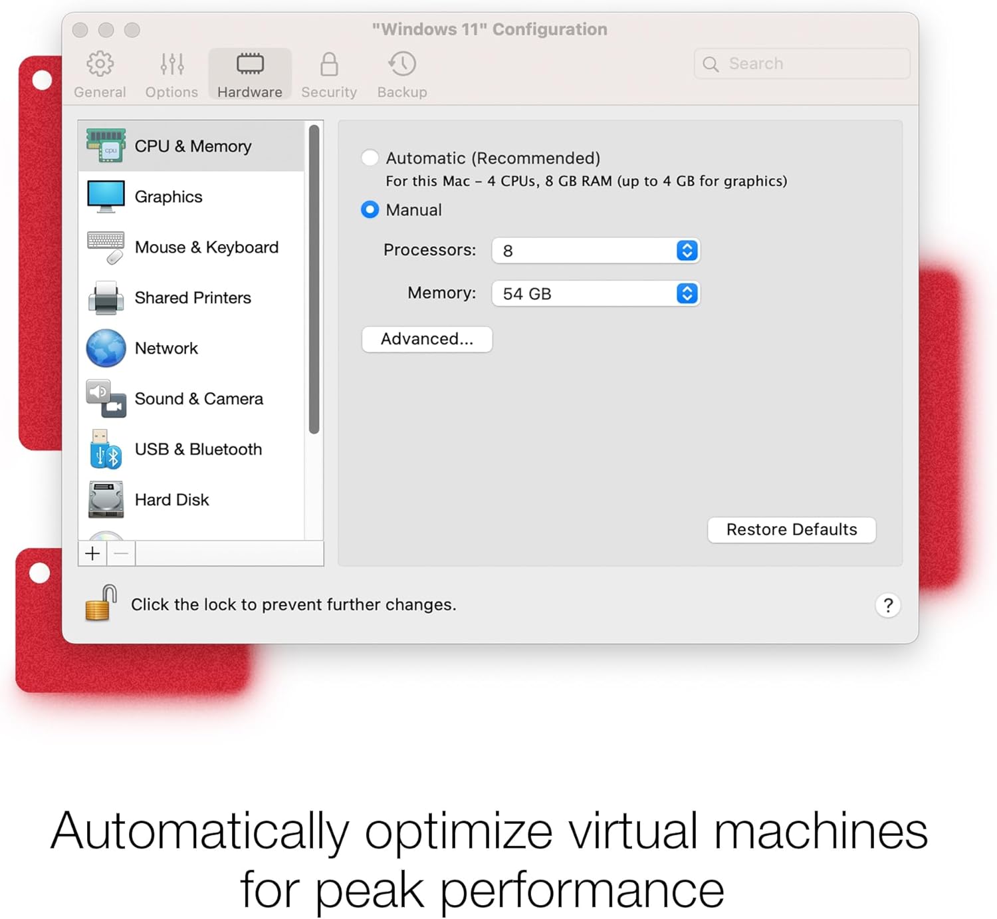The width and height of the screenshot is (997, 919).
Task: Remove the device with minus button
Action: tap(121, 553)
